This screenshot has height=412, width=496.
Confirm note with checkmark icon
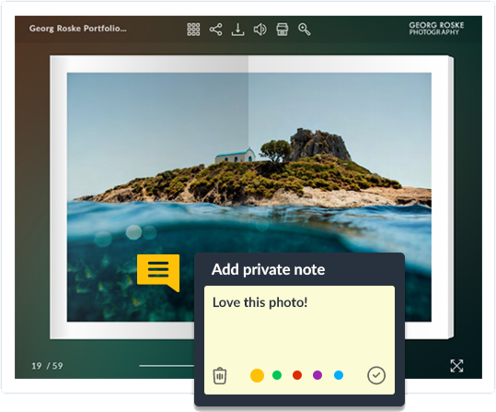point(376,375)
